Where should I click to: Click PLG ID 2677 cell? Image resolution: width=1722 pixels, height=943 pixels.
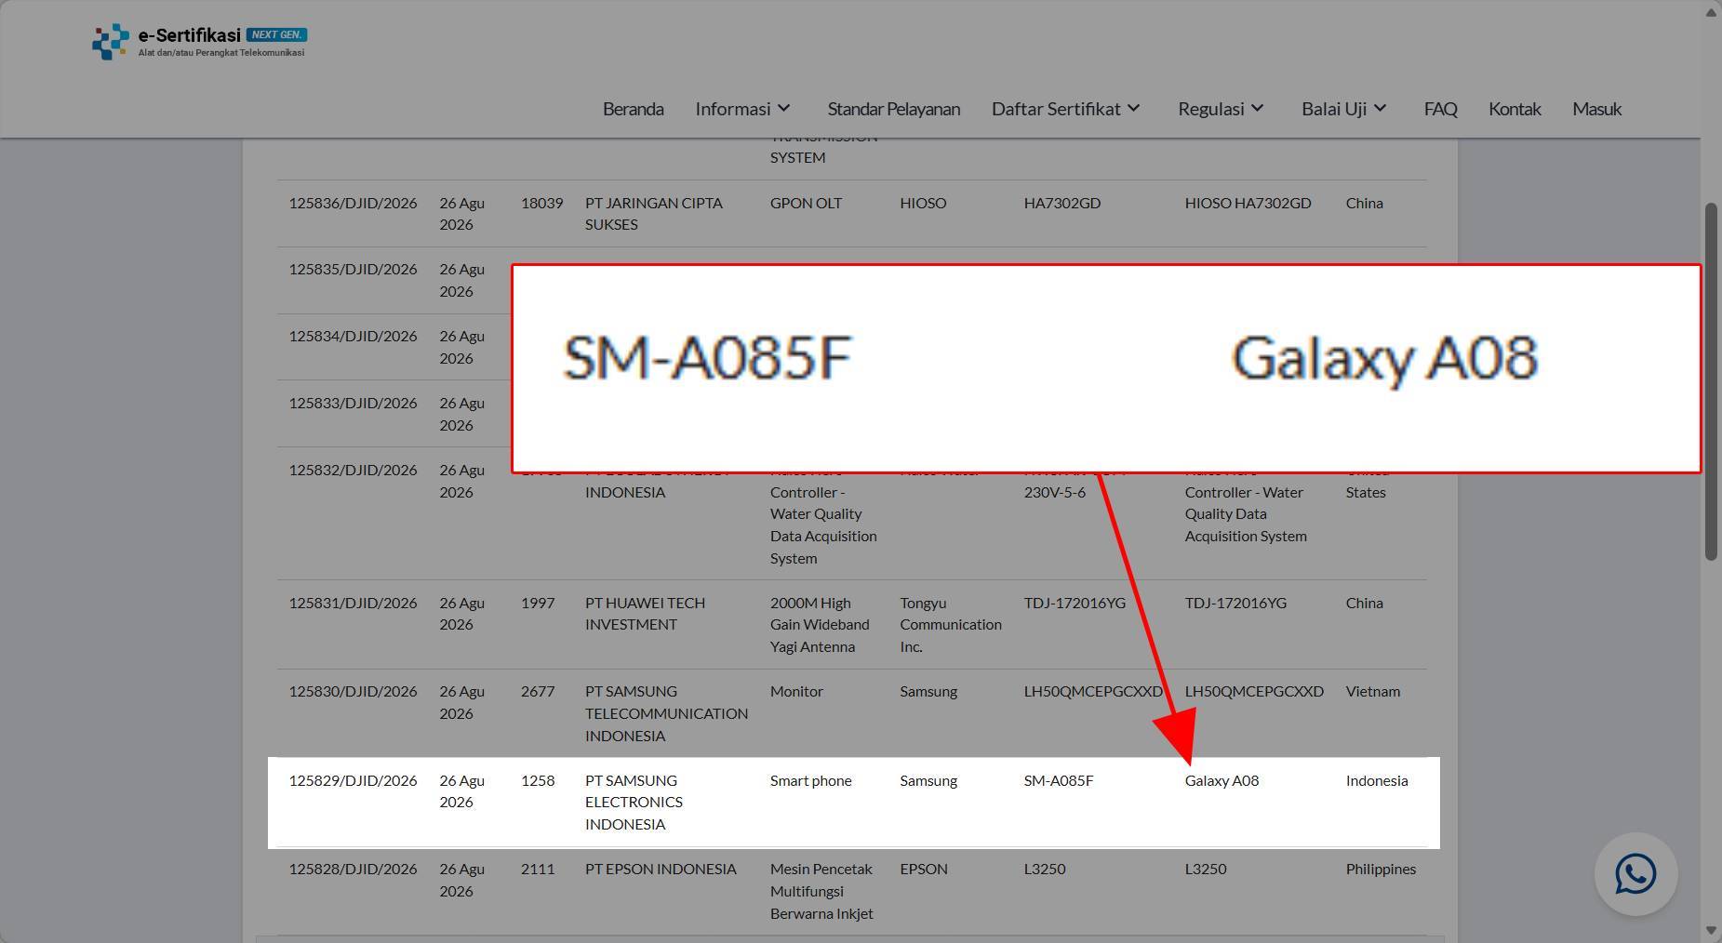click(538, 691)
